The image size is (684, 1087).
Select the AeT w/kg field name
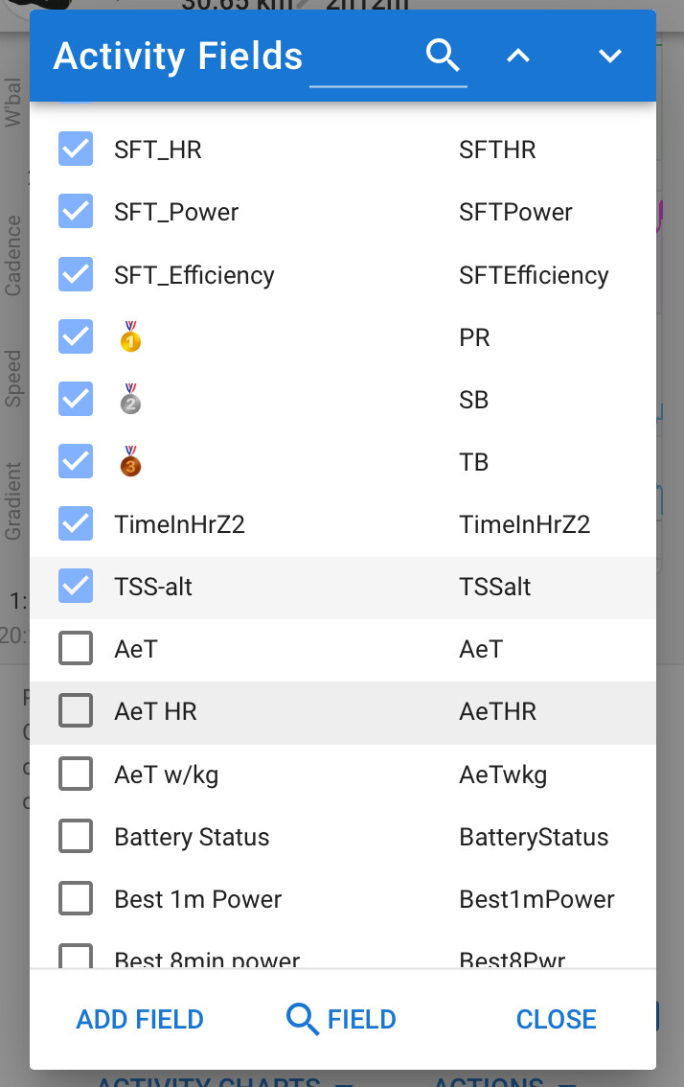pyautogui.click(x=167, y=775)
